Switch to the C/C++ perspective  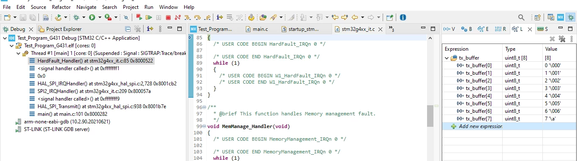click(x=551, y=17)
